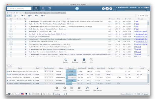The width and height of the screenshot is (156, 99).
Task: Filter results by documents (67)
Action: pos(30,16)
